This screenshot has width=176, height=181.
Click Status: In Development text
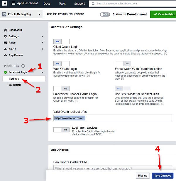130,14
